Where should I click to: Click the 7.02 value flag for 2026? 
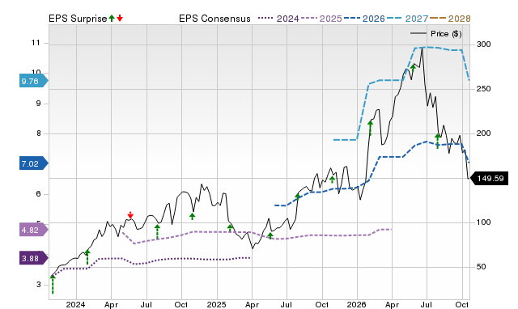tap(34, 163)
